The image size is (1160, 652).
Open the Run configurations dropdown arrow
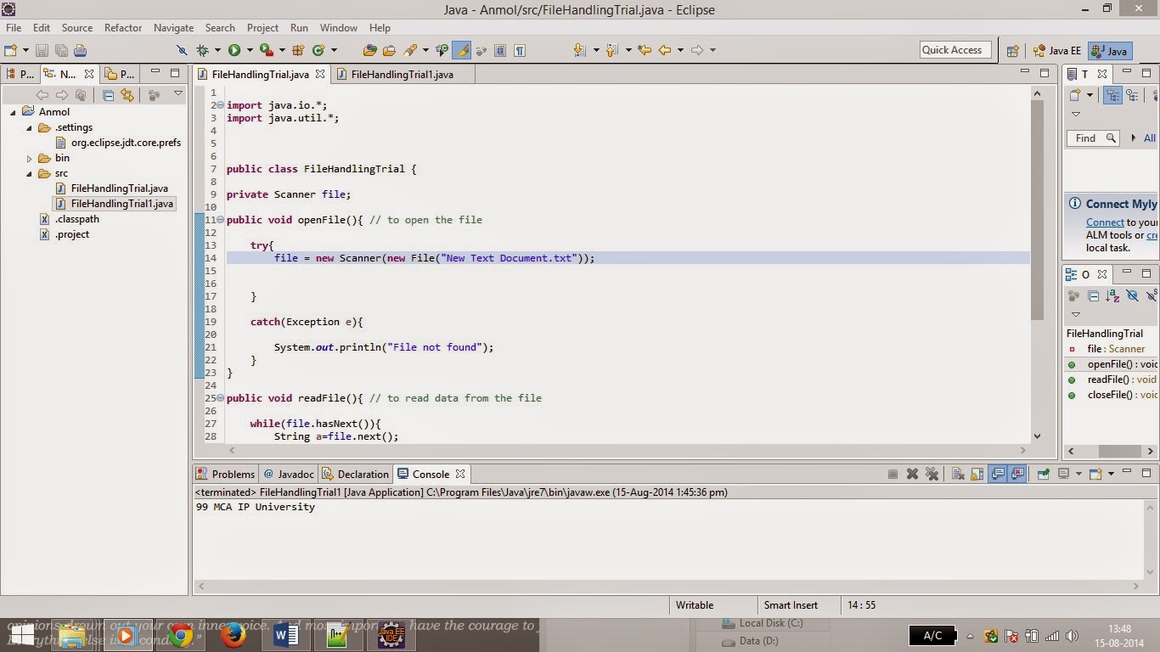(x=249, y=50)
